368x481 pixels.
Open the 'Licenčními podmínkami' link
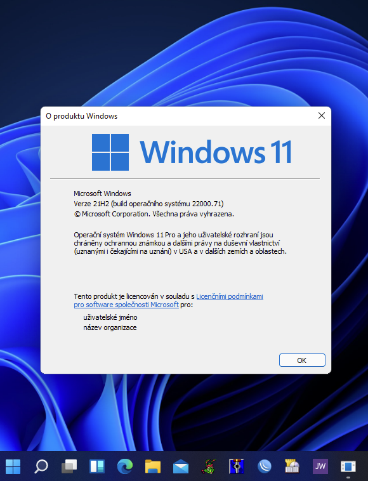tap(230, 296)
